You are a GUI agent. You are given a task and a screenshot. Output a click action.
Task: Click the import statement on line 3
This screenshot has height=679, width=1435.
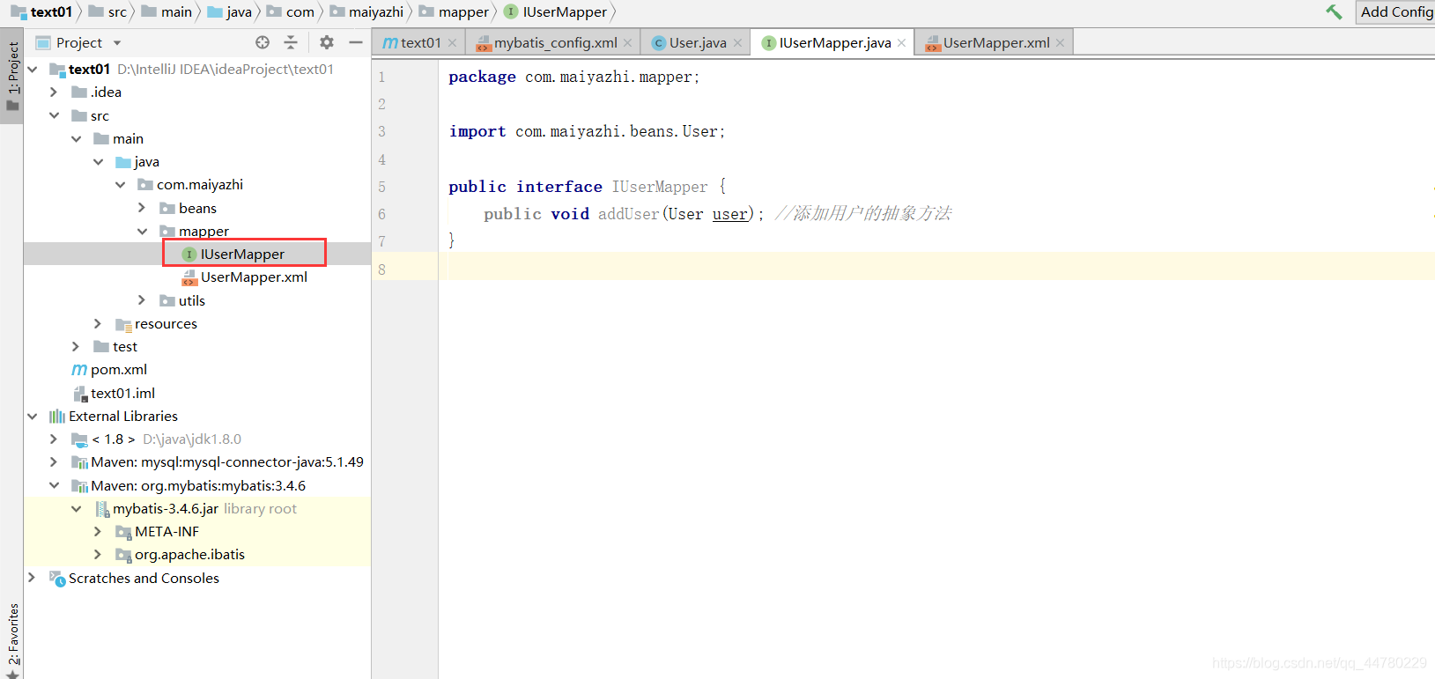tap(587, 131)
